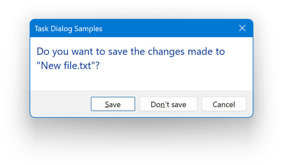Click the Save button
The height and width of the screenshot is (165, 283).
tap(113, 104)
